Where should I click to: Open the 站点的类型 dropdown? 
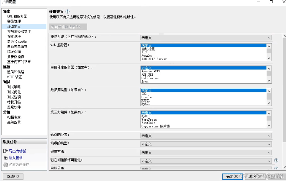click(x=206, y=144)
